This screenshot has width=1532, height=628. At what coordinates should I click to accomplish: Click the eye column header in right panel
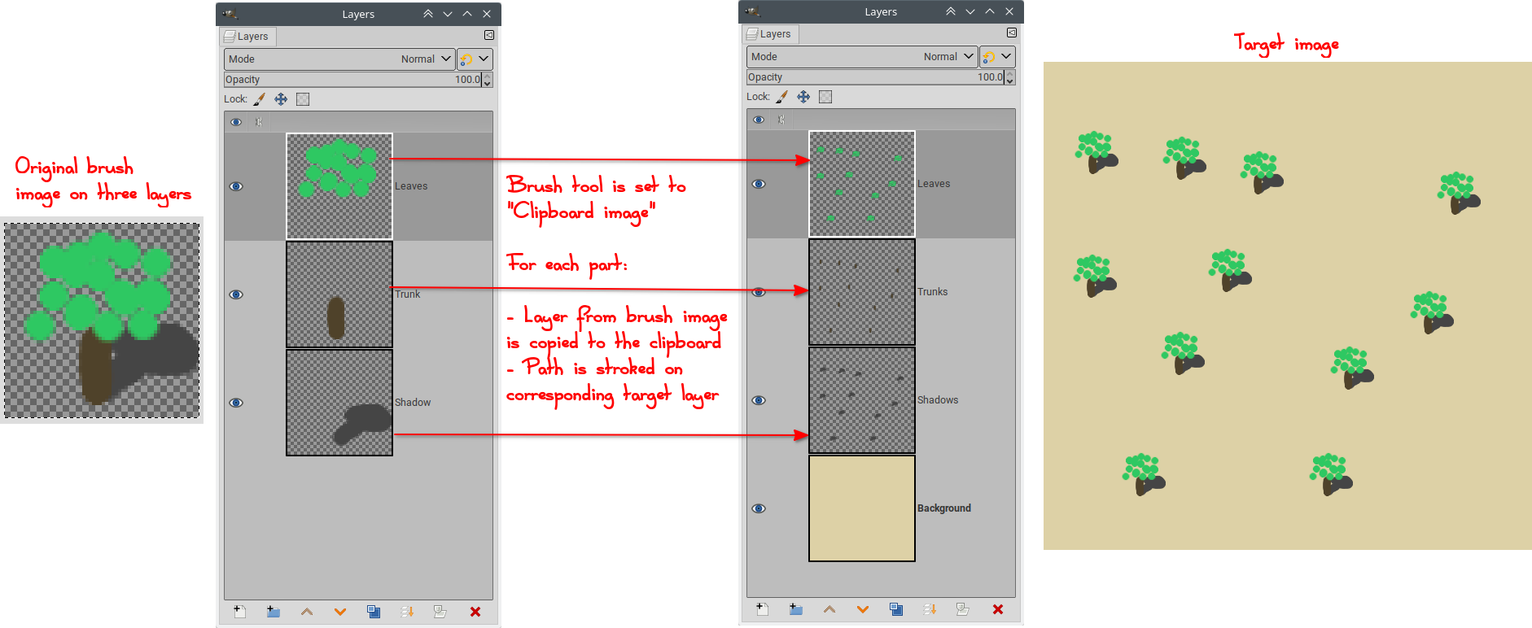[x=759, y=120]
